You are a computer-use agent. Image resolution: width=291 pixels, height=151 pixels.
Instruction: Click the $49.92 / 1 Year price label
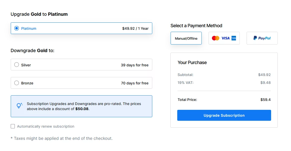coord(135,28)
